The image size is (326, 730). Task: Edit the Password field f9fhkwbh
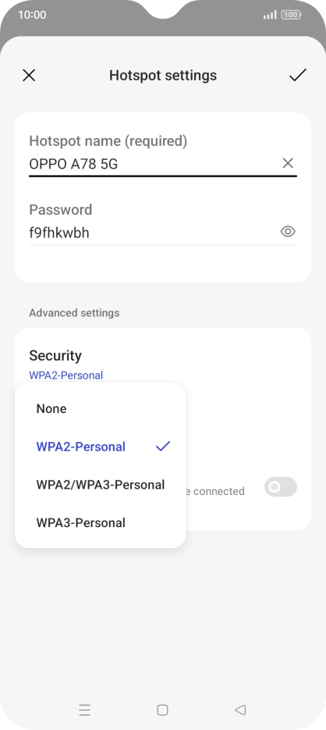154,233
